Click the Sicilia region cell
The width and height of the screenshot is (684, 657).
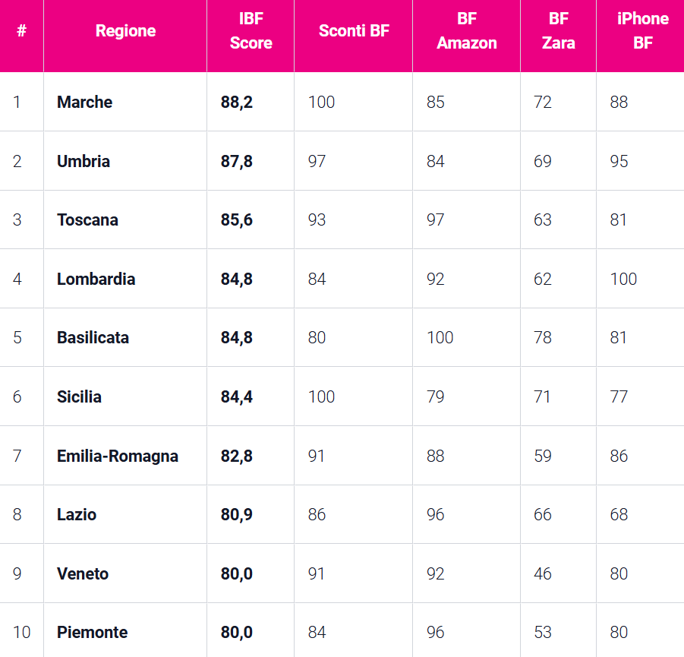point(79,396)
